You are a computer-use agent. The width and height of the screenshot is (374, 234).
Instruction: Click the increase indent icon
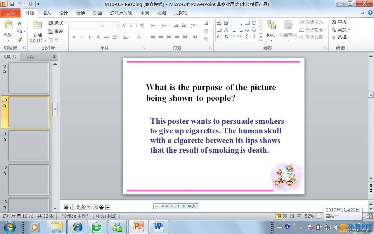coord(184,26)
